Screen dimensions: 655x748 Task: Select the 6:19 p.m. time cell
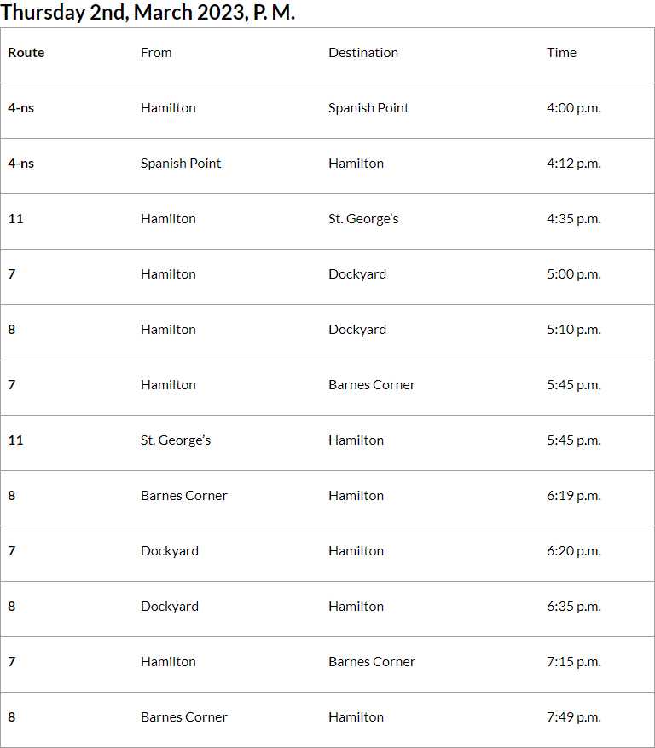click(574, 496)
